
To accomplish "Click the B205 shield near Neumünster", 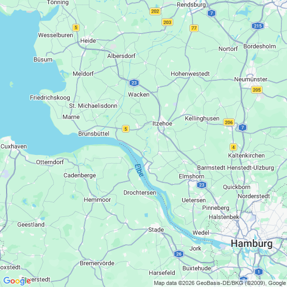I will pos(257,90).
